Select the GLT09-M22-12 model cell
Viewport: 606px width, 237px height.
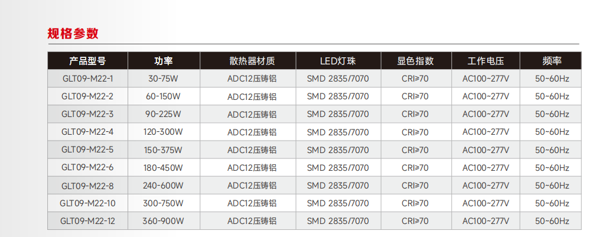[x=87, y=221]
